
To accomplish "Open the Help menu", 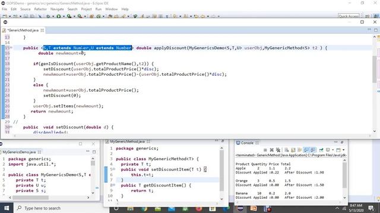I will pyautogui.click(x=125, y=9).
